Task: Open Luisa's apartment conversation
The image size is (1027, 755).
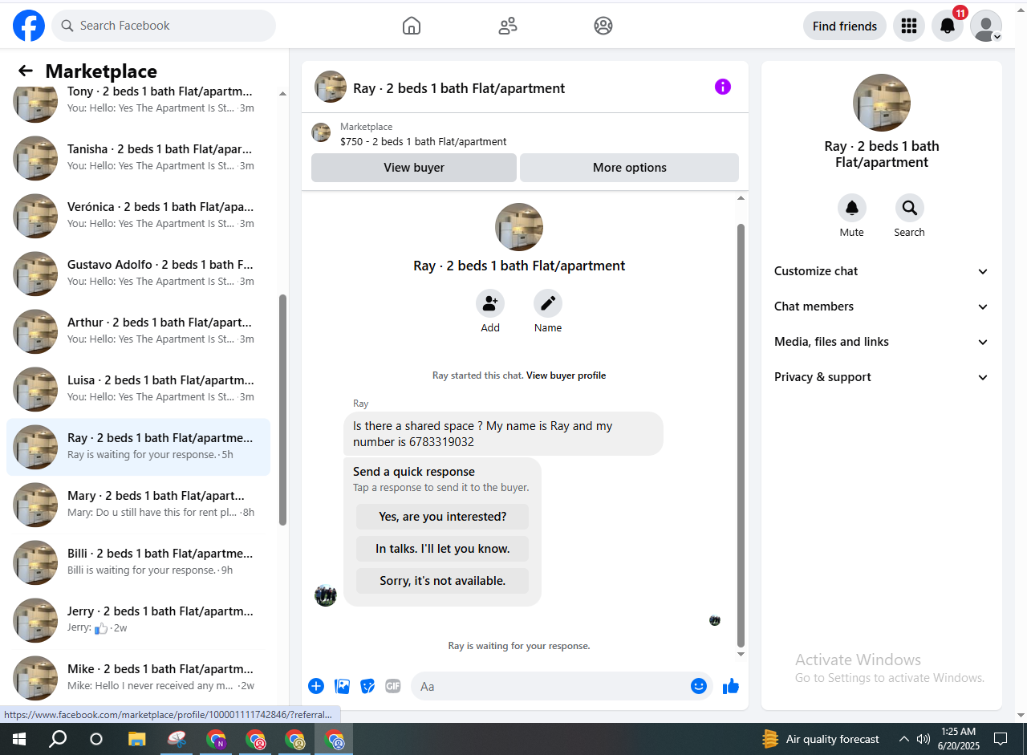Action: (138, 389)
